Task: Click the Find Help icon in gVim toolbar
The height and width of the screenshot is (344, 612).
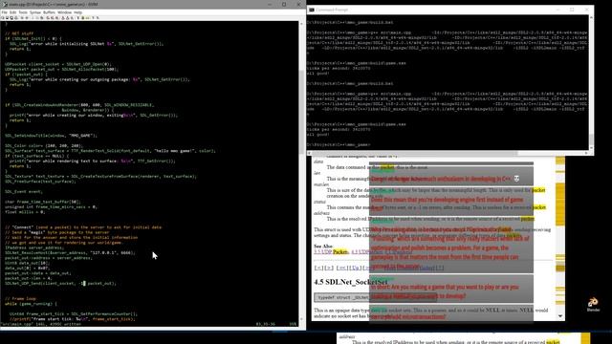Action: 98,18
